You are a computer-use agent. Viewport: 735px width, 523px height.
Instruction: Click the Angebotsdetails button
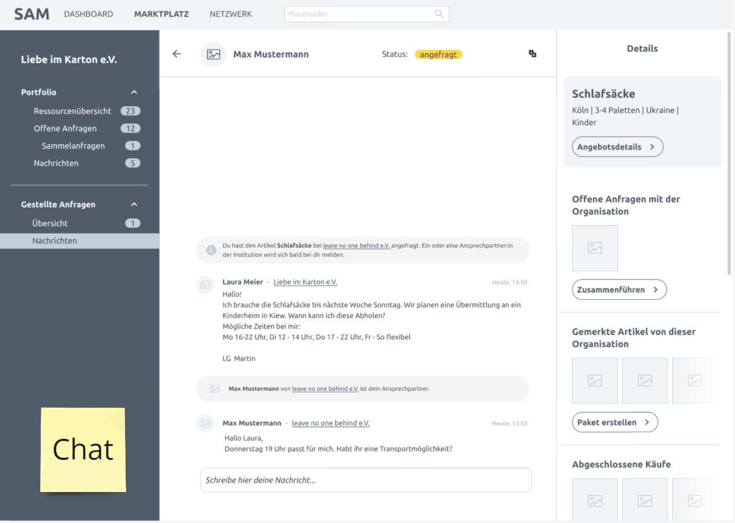point(618,147)
